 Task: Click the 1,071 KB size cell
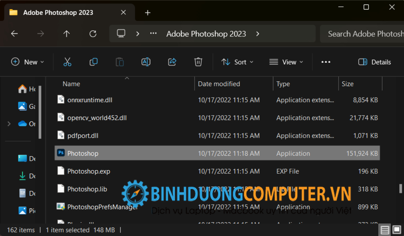(x=365, y=135)
